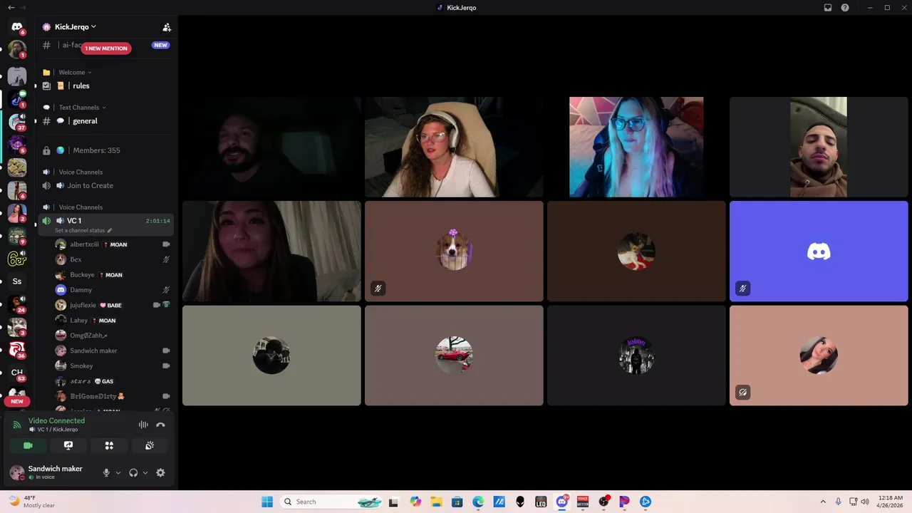Open the CH server with 53 notifications

pos(17,373)
